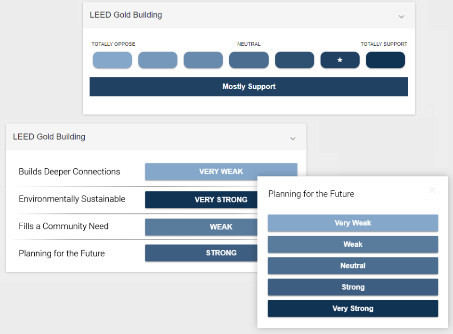Open the Very Weak rating for Builds Deeper Connections
453x334 pixels.
[x=221, y=172]
